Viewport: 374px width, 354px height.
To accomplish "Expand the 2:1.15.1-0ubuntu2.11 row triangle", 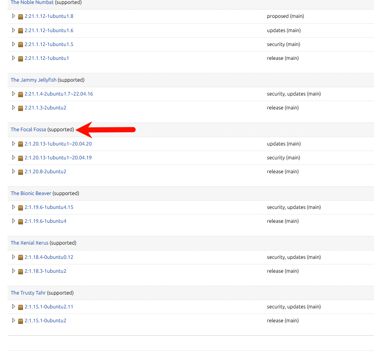I will pyautogui.click(x=13, y=306).
